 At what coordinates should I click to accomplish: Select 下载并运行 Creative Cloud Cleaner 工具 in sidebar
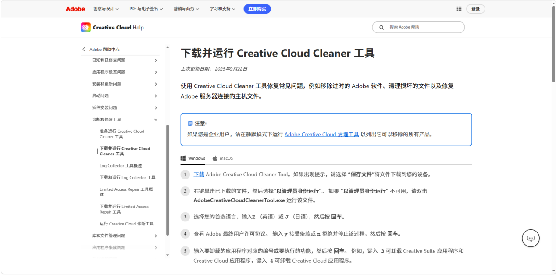tap(125, 151)
